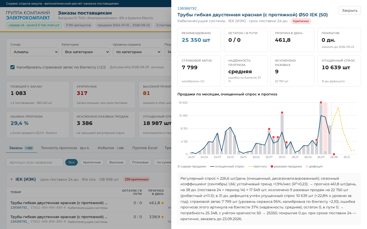Click the Исключено разовых продаж card
This screenshot has height=229, width=367.
(104, 125)
